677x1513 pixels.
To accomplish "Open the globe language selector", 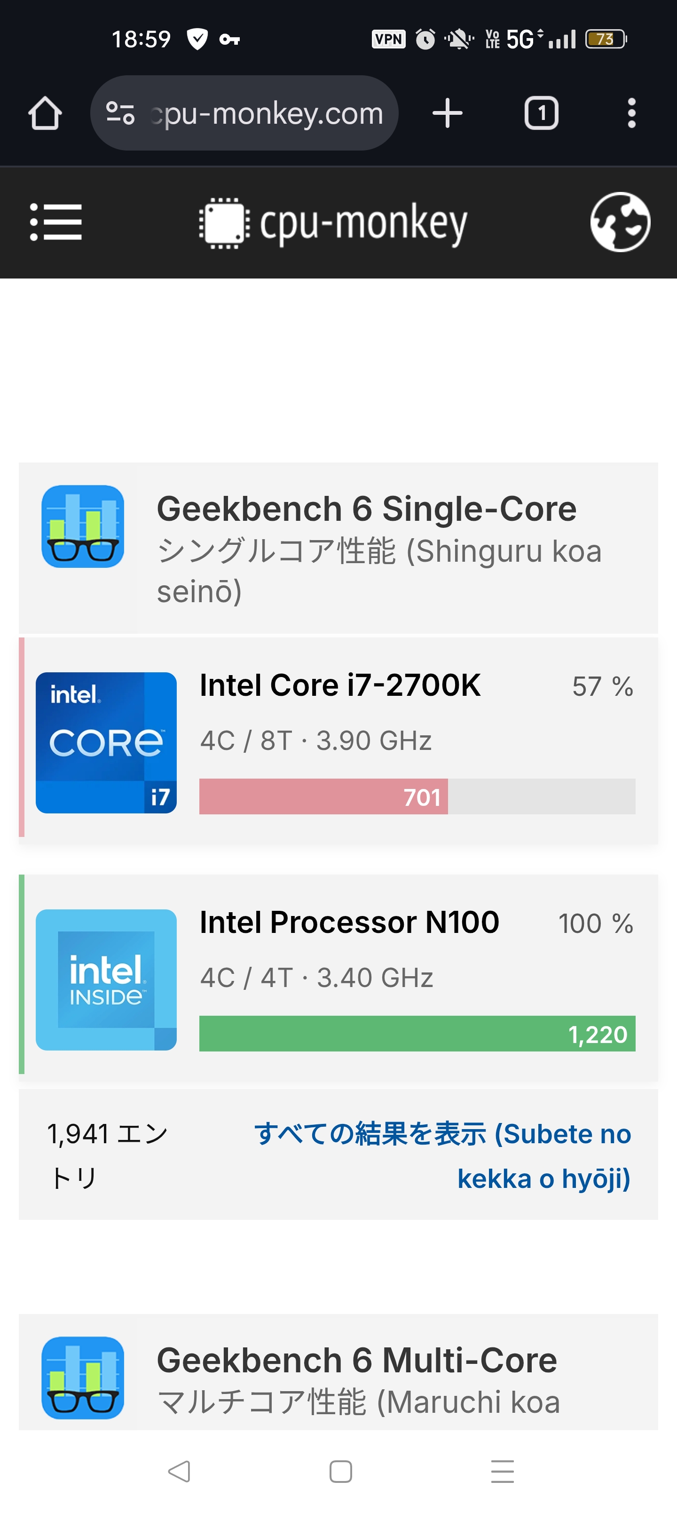I will pyautogui.click(x=620, y=222).
